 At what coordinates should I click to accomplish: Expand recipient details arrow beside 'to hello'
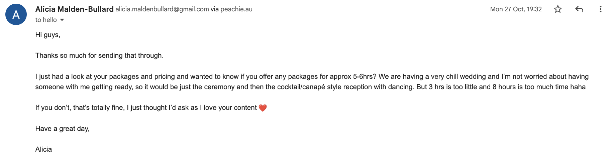(62, 20)
